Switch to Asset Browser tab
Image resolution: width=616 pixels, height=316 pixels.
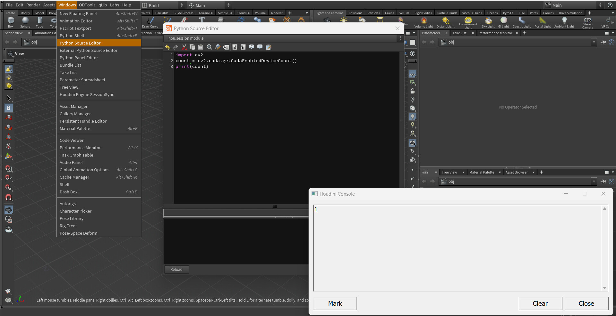point(516,172)
